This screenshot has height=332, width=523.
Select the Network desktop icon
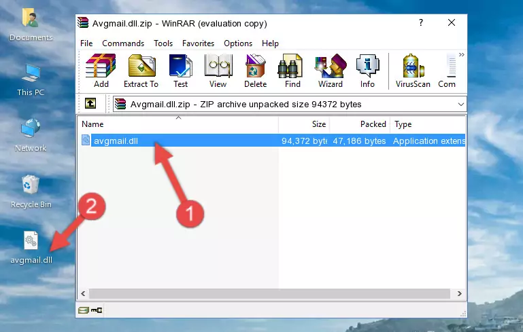tap(31, 135)
